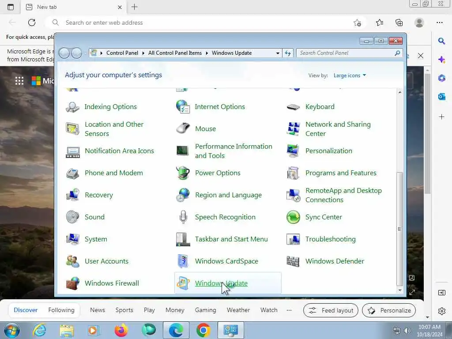Image resolution: width=452 pixels, height=339 pixels.
Task: Switch to Following tab in Edge feed
Action: (x=61, y=310)
